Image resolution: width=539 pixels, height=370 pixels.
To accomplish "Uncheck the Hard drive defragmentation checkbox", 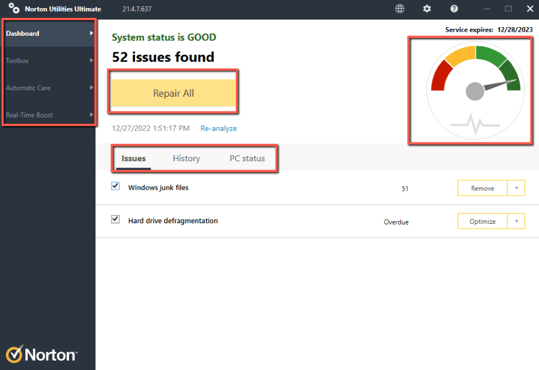I will tap(116, 219).
